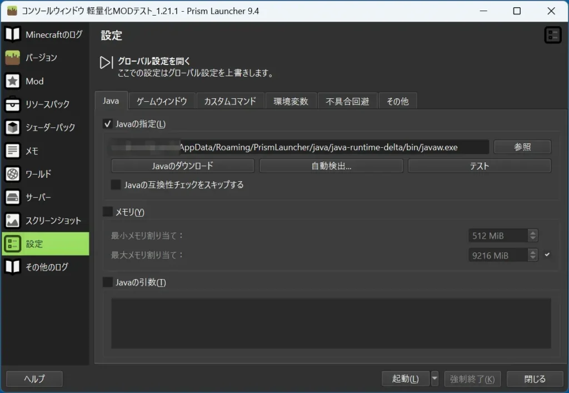Open the スクリーンショット picture icon

[x=13, y=221]
